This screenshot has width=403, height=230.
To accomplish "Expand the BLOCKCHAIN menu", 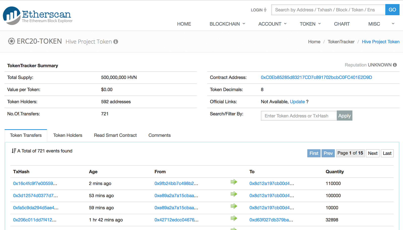I will 227,24.
